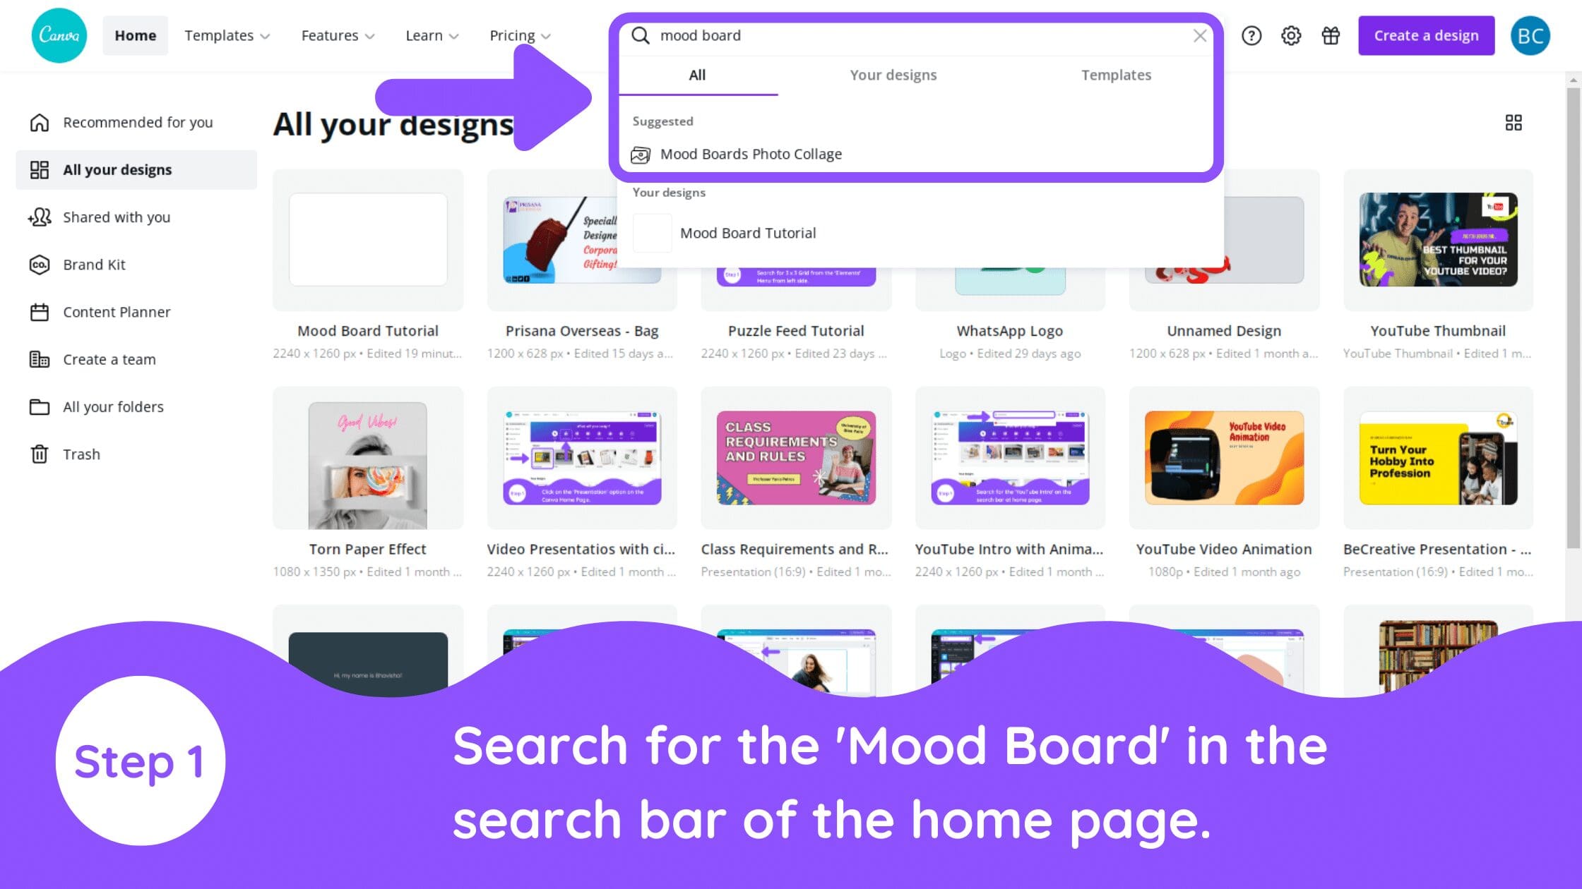Click the notifications/profile BC avatar icon
Viewport: 1582px width, 889px height.
1531,35
